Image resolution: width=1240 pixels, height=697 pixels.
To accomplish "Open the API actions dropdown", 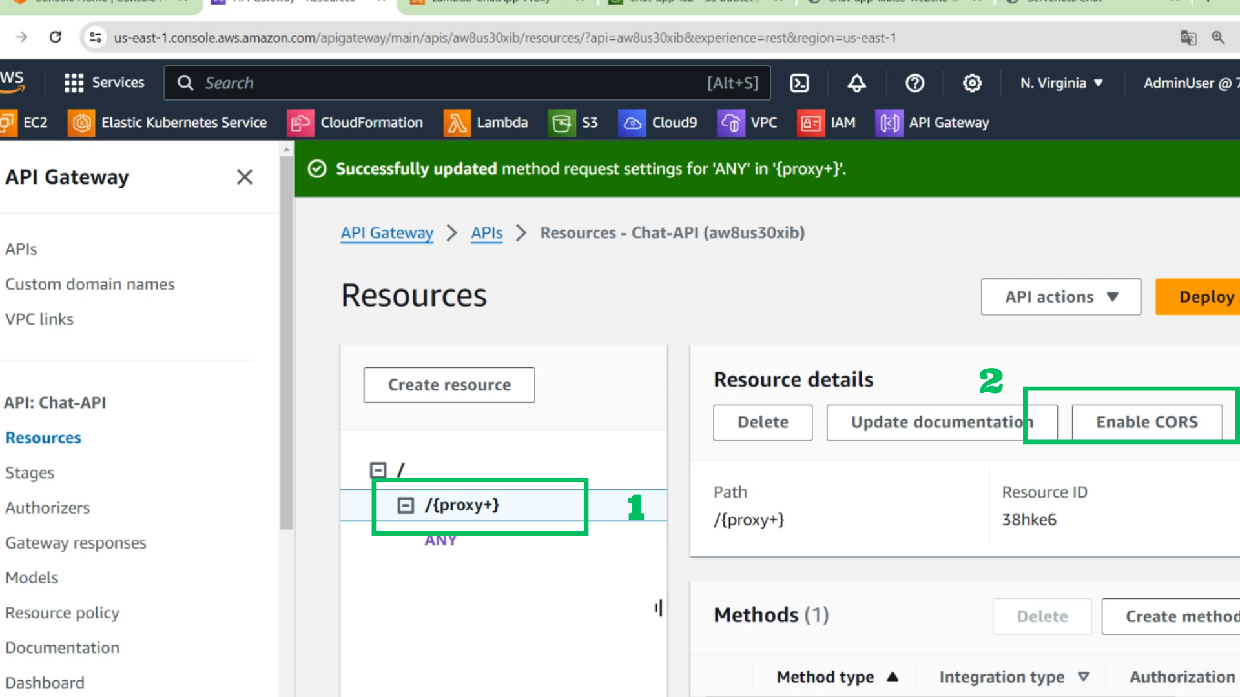I will pyautogui.click(x=1060, y=297).
